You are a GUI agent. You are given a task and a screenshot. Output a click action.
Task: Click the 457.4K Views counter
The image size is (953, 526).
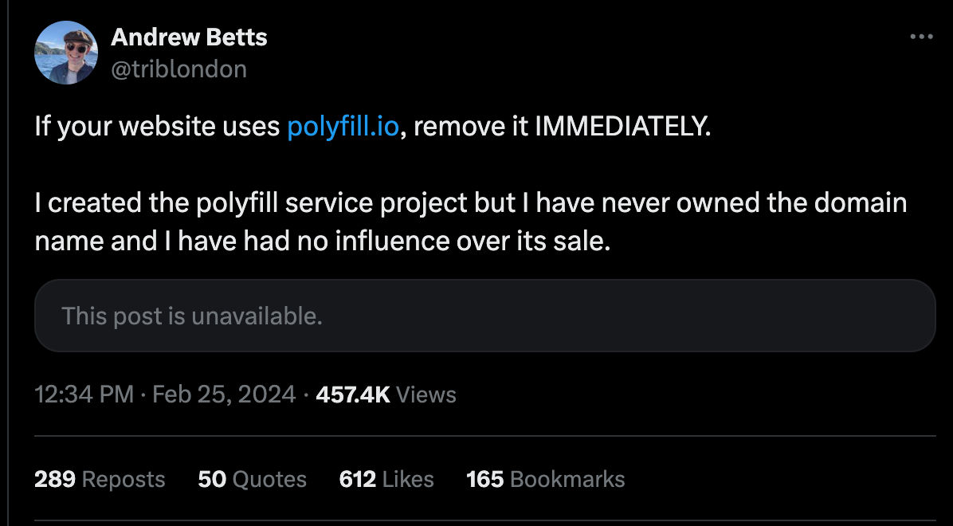coord(353,394)
